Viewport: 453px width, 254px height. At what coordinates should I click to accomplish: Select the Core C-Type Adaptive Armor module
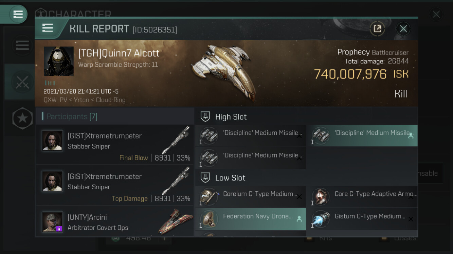[362, 197]
